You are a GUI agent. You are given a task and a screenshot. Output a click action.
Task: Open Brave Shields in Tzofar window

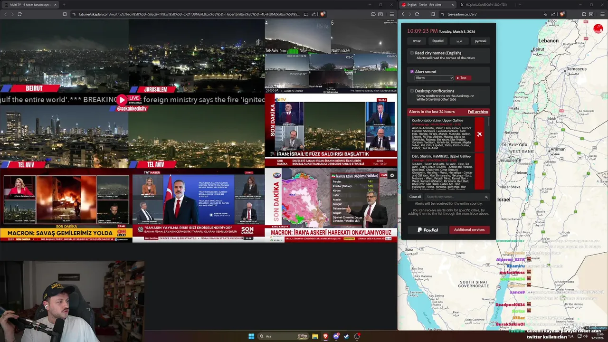[x=562, y=14]
